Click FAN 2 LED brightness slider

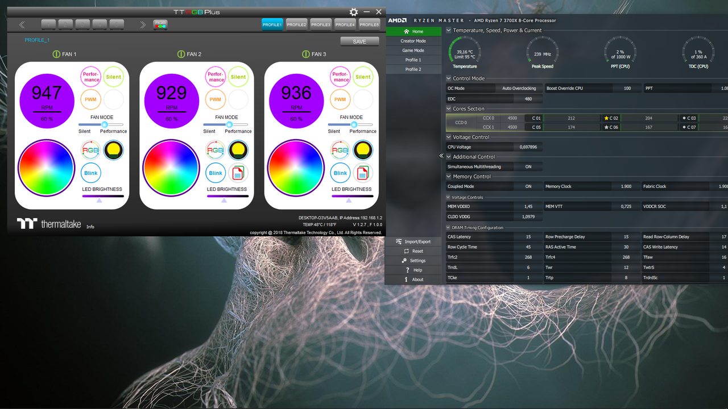click(x=227, y=196)
